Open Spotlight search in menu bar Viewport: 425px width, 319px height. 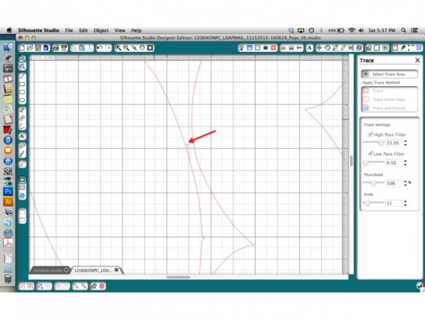click(x=403, y=30)
